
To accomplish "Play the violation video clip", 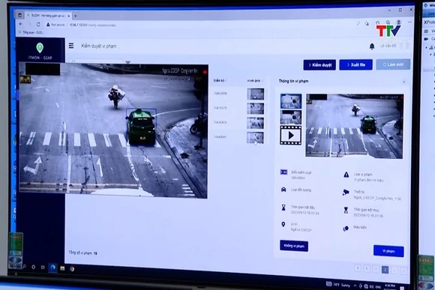I will click(x=291, y=136).
